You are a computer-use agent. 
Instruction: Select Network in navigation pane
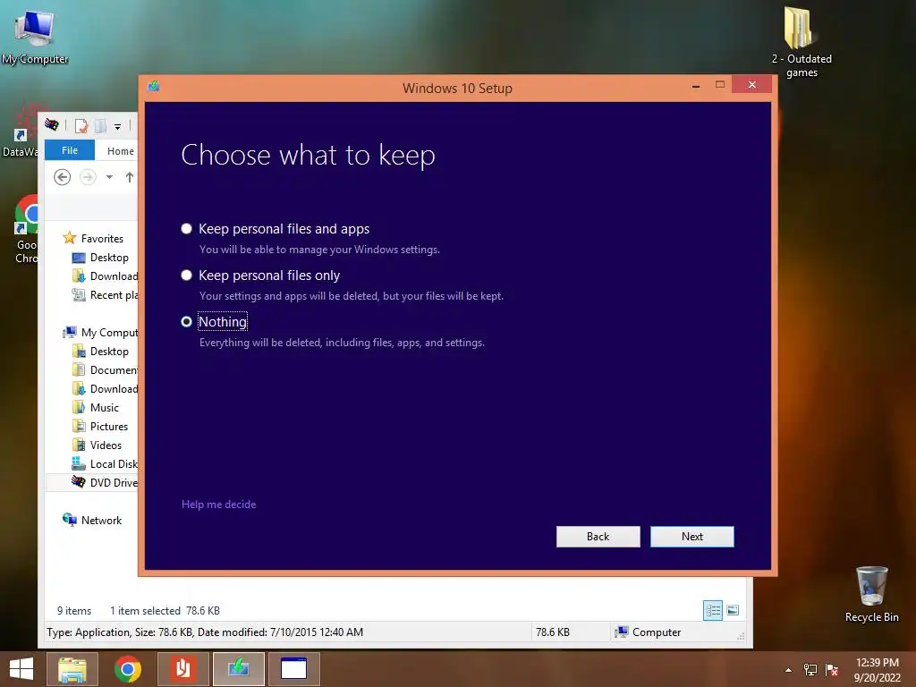point(92,520)
